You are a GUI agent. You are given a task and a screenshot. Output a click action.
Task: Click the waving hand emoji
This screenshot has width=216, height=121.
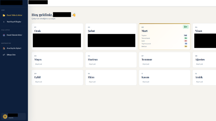pos(74,15)
